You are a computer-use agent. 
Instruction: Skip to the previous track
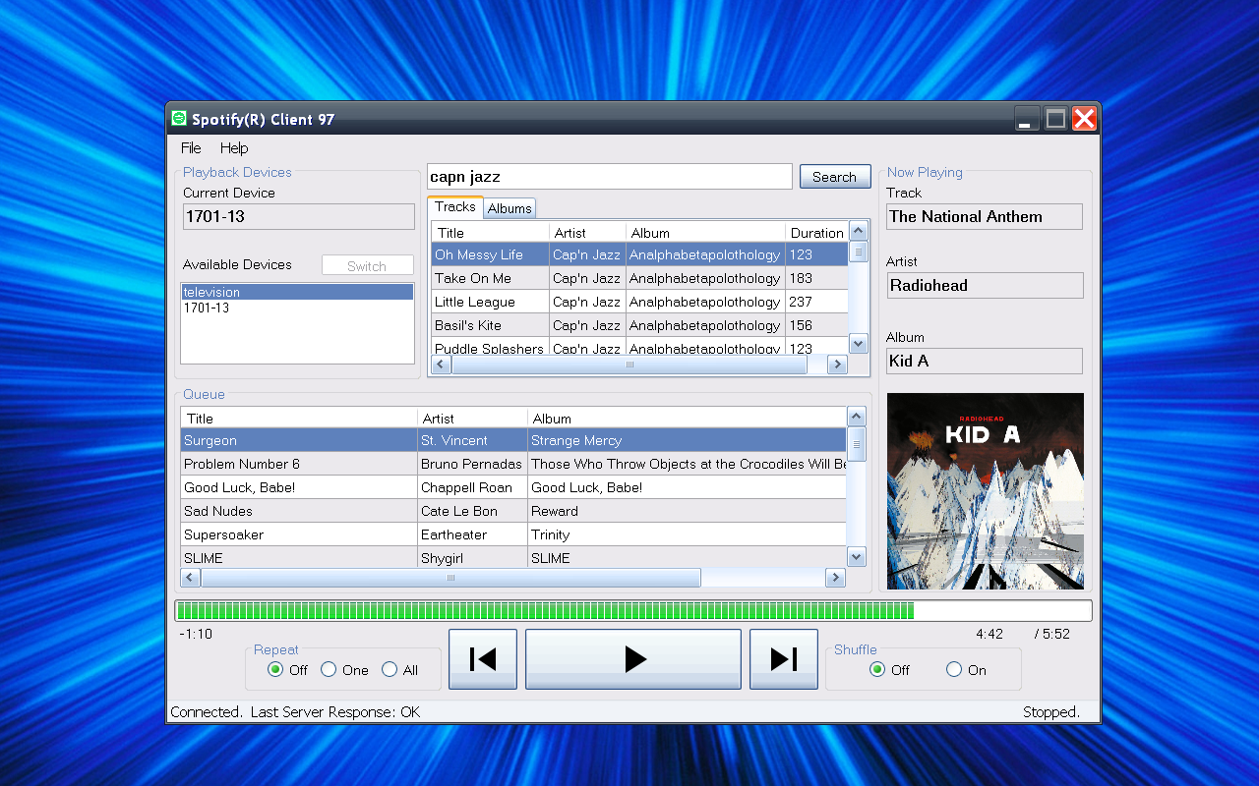point(483,659)
